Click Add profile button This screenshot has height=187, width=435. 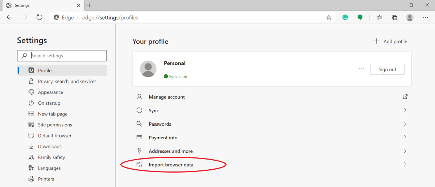click(390, 41)
